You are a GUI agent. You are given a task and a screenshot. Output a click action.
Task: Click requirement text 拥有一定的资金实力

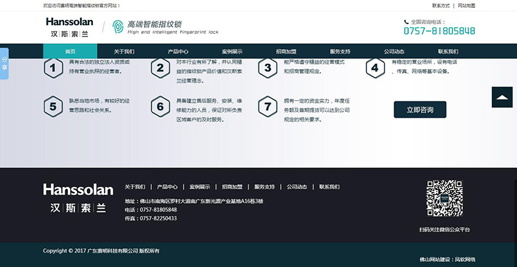(x=317, y=111)
